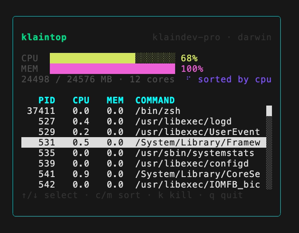
Task: Click PID 539
Action: [x=47, y=163]
